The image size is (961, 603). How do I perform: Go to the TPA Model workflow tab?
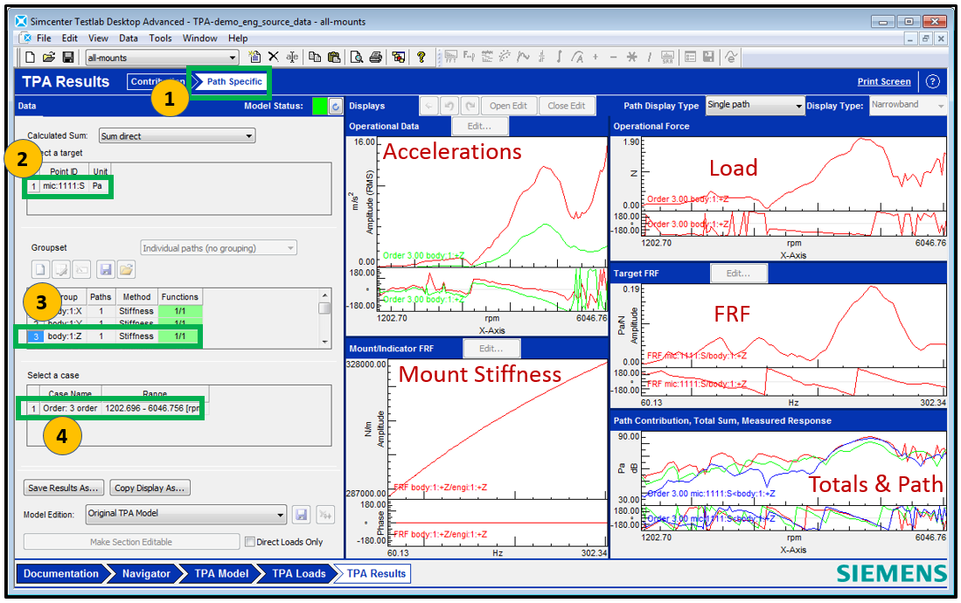coord(221,573)
